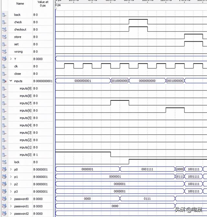
Task: Click the output pin icon beside checkout
Action: pyautogui.click(x=4, y=29)
